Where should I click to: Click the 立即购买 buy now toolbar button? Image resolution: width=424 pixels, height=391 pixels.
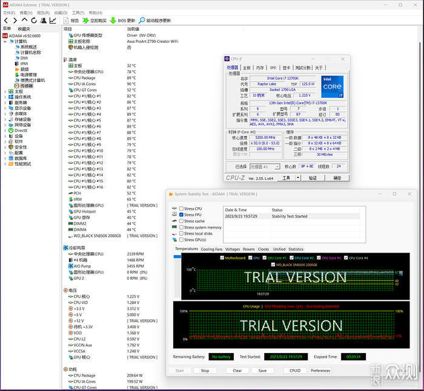94,21
